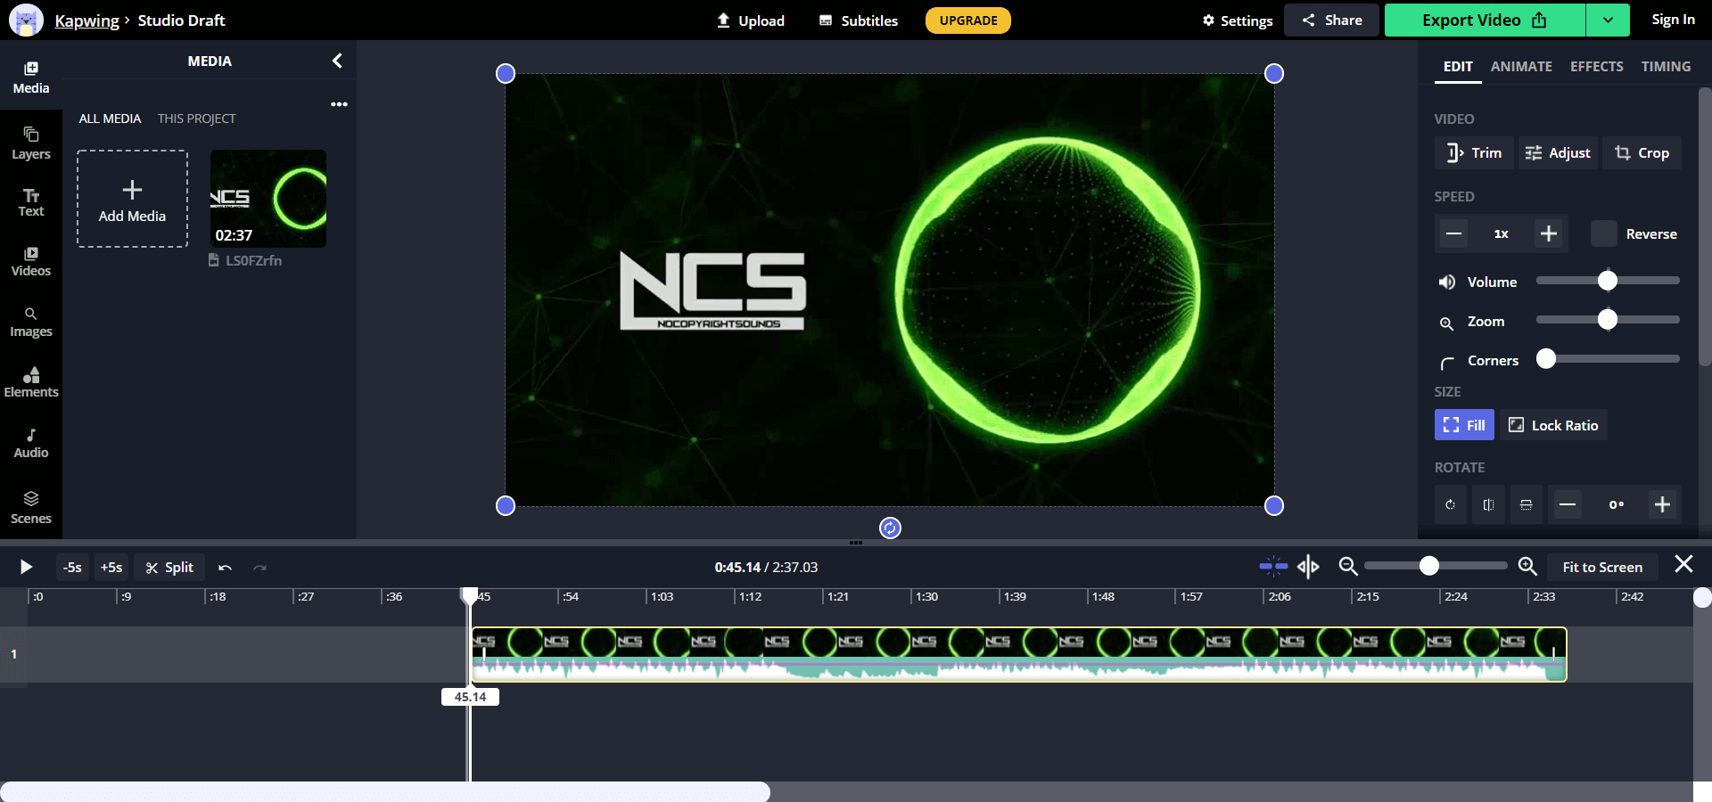Click the Upload button
This screenshot has height=802, width=1712.
coord(751,20)
